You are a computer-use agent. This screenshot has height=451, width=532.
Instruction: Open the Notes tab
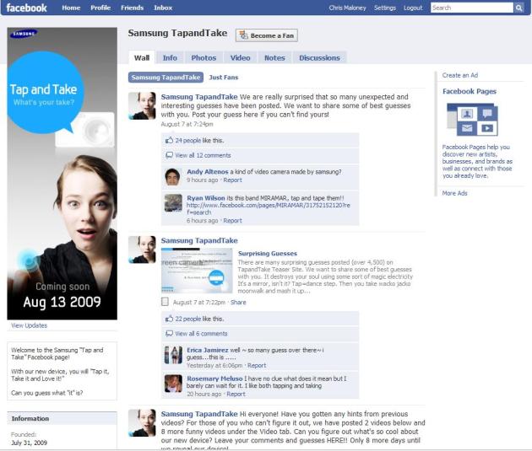[x=274, y=57]
